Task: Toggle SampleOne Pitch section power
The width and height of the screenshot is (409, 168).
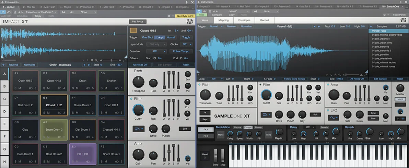Action: point(200,85)
